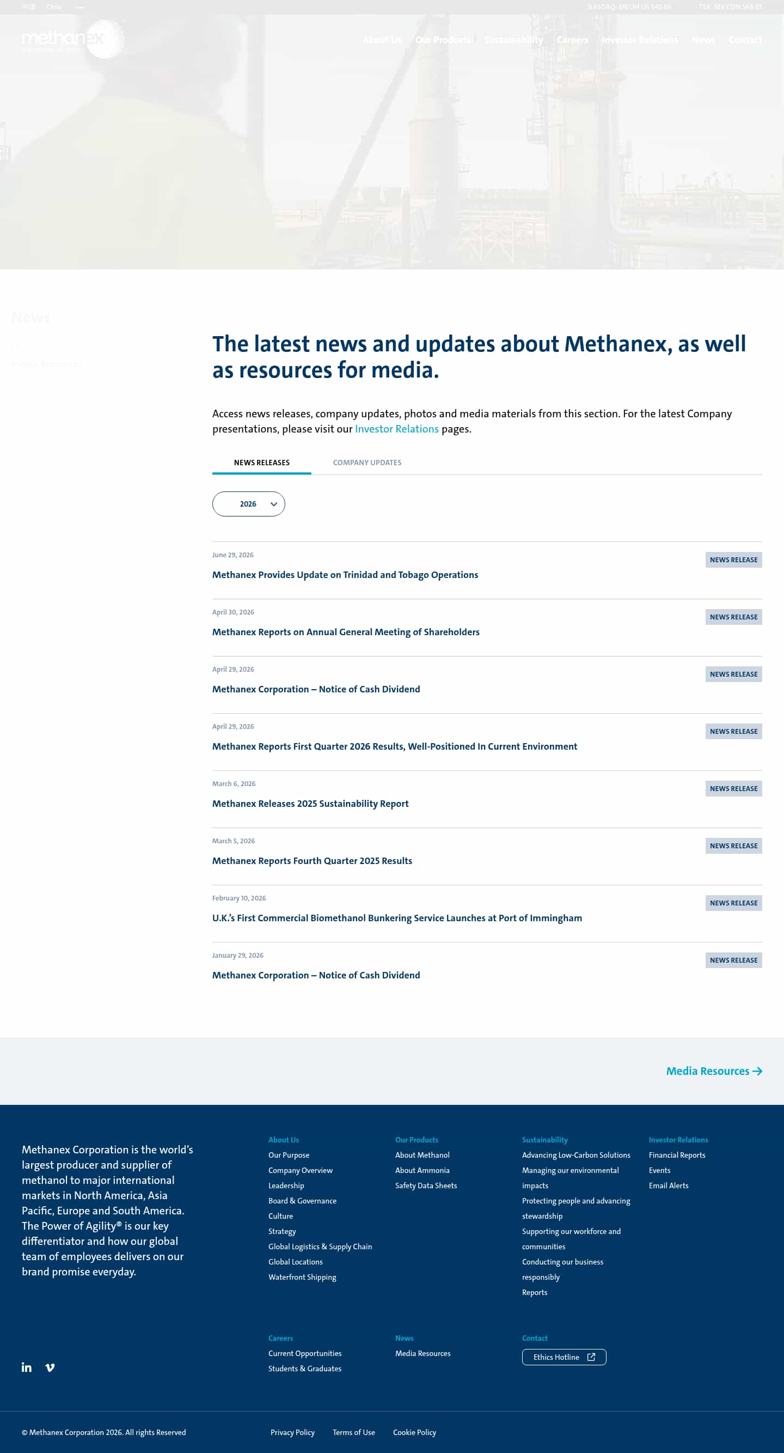Viewport: 784px width, 1453px height.
Task: Open Board & Governance in the footer
Action: [x=302, y=1201]
